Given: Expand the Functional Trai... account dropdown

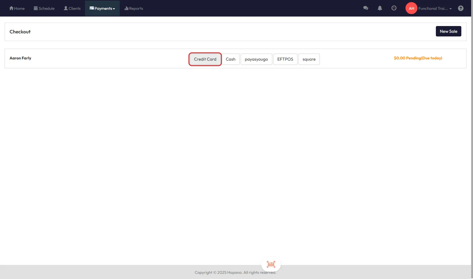Looking at the screenshot, I should (435, 8).
